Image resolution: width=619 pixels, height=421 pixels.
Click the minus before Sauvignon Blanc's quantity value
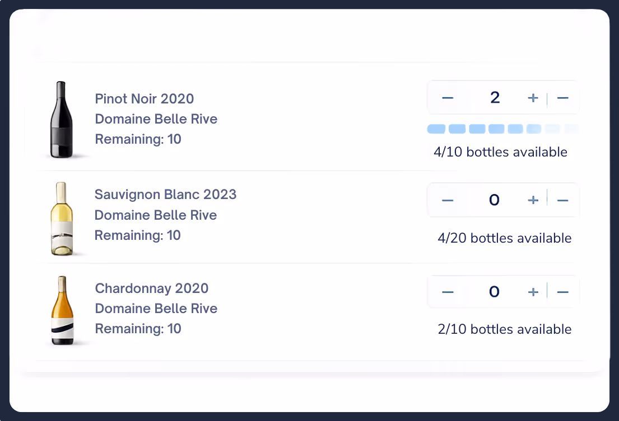point(447,200)
